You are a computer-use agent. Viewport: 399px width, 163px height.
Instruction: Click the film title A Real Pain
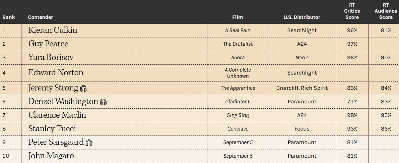click(238, 30)
